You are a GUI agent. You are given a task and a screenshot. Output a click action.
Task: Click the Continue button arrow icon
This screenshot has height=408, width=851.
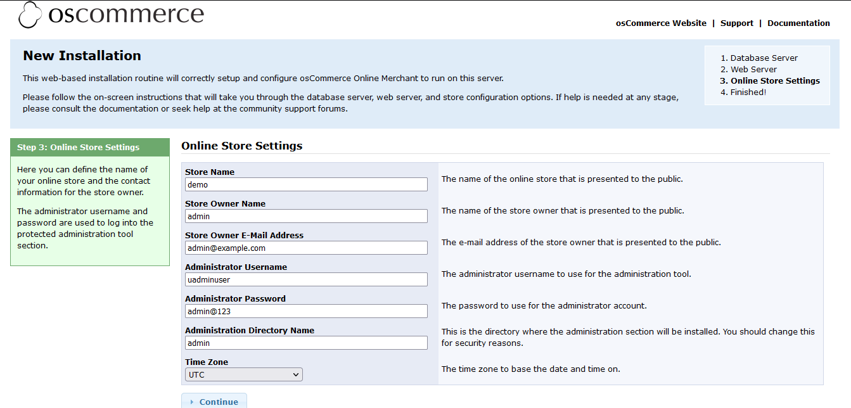point(191,402)
